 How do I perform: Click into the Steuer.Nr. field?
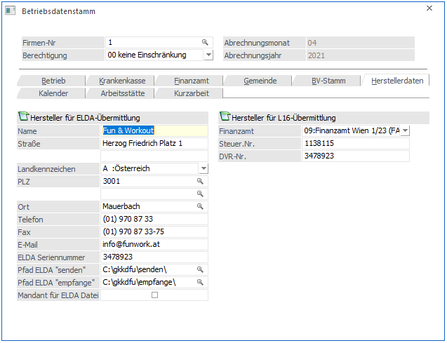354,143
